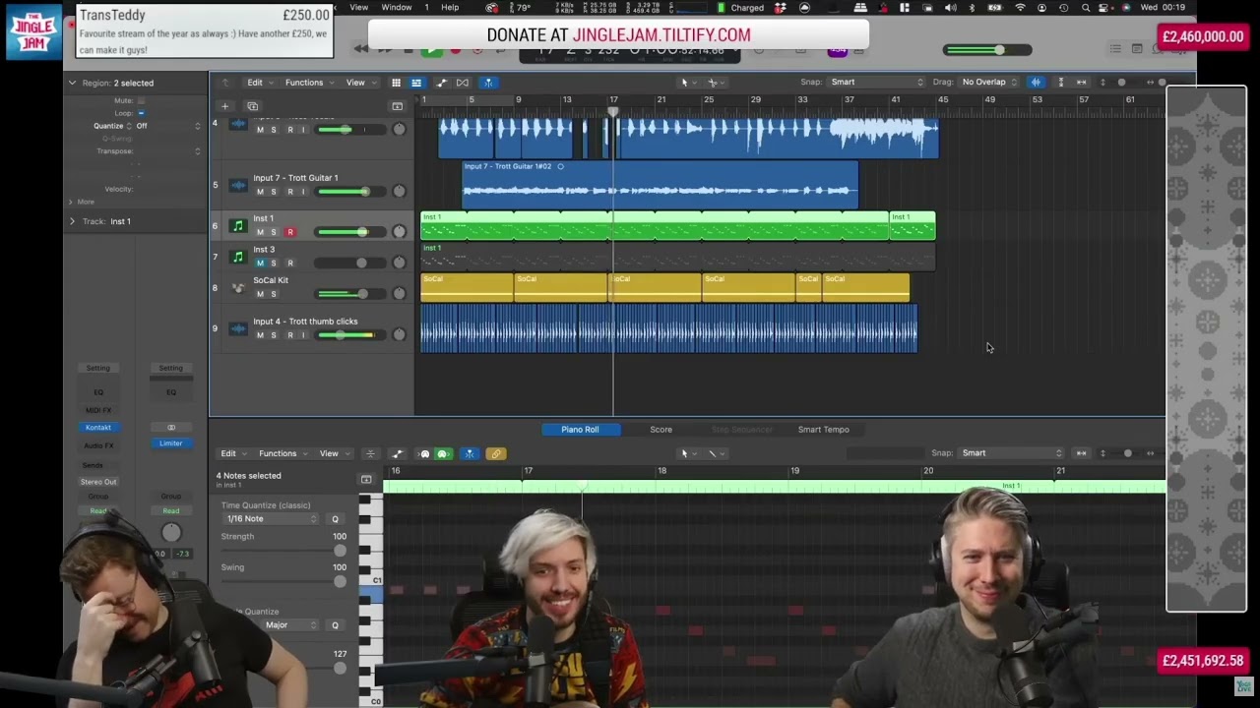The image size is (1260, 708).
Task: Switch to the Smart Tempo tab
Action: pyautogui.click(x=824, y=430)
